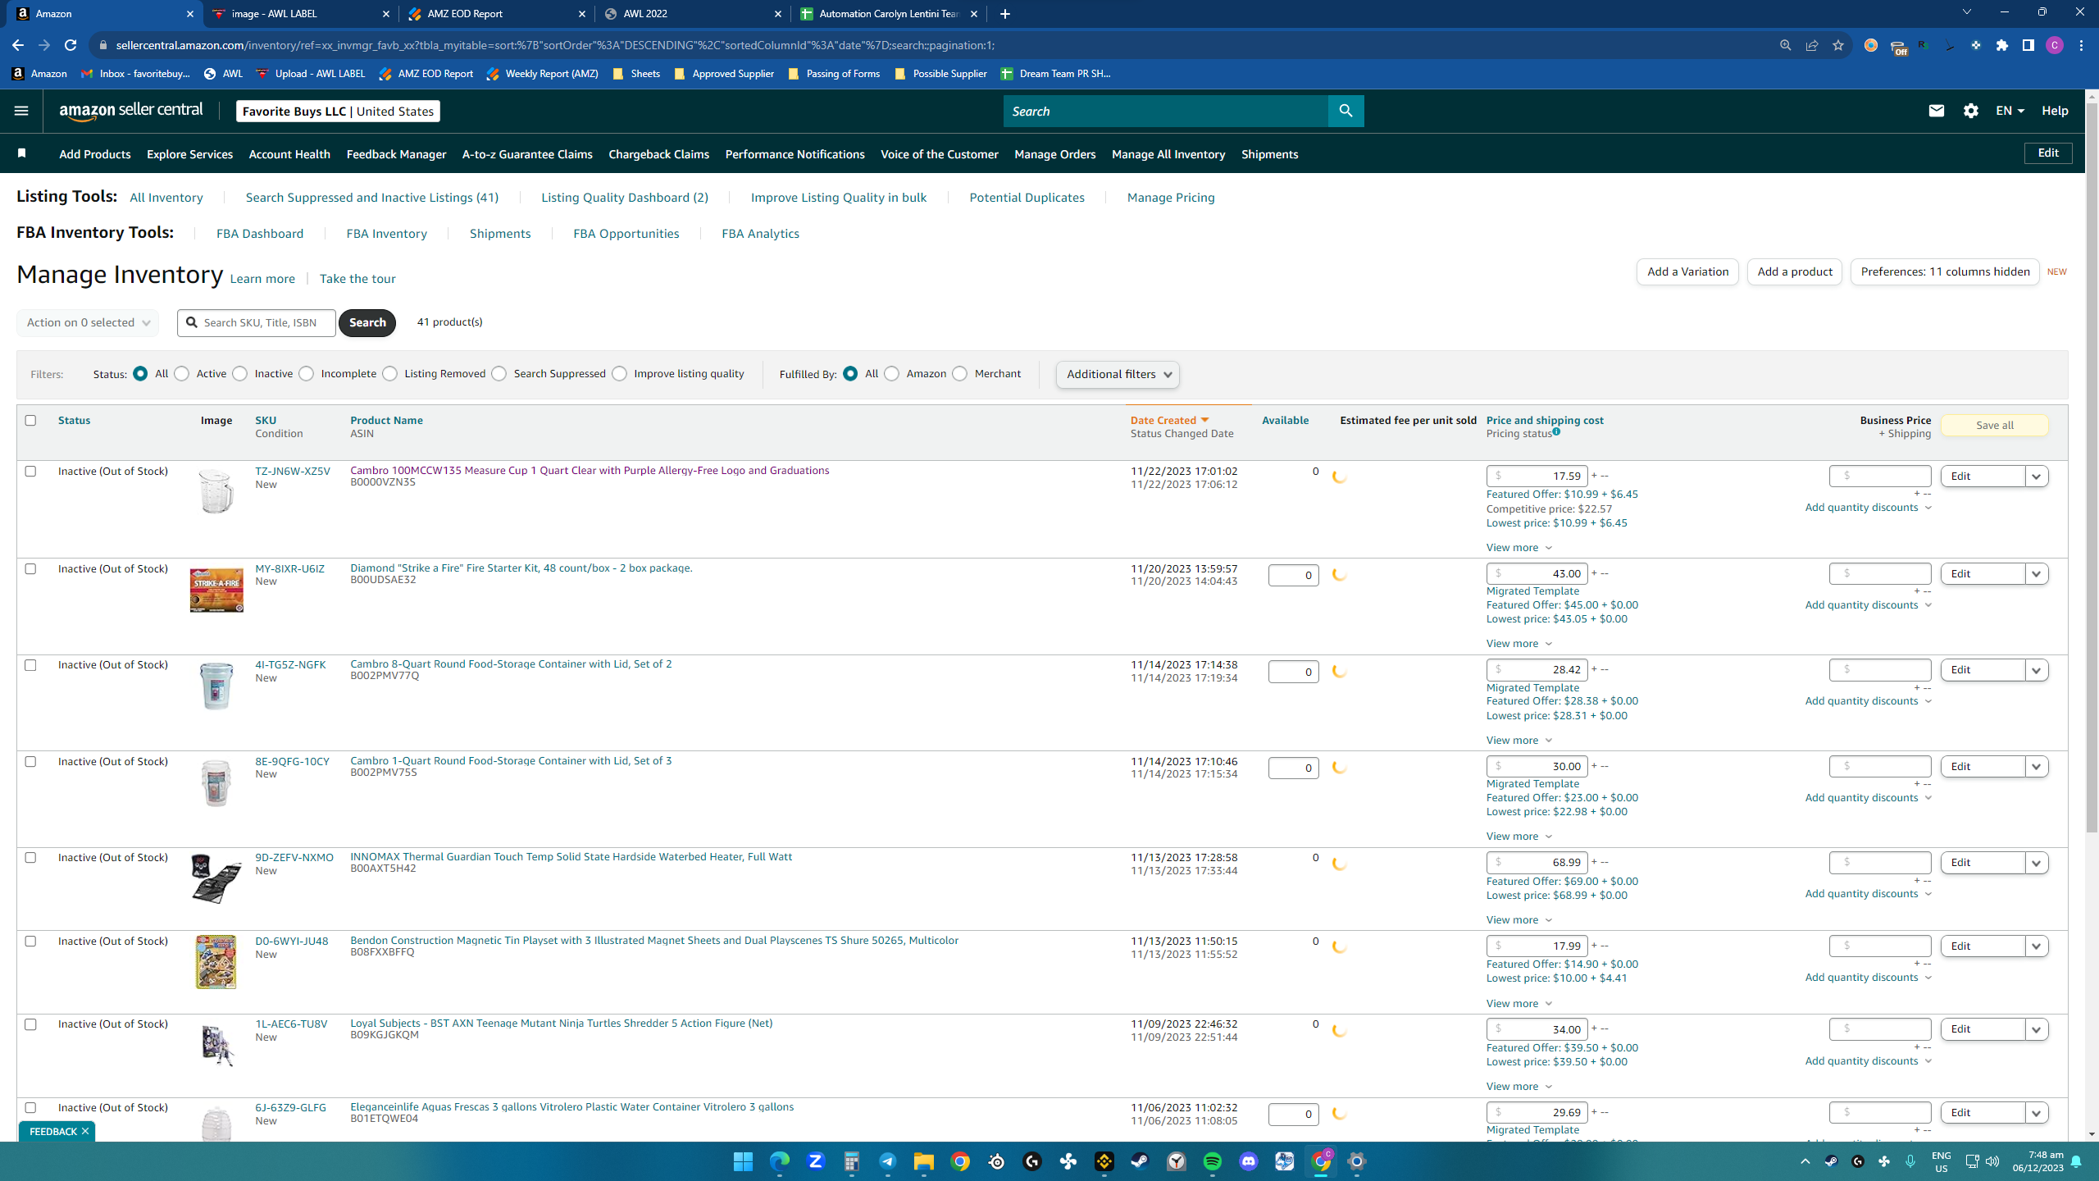Click the search magnifier button in header

click(1345, 111)
